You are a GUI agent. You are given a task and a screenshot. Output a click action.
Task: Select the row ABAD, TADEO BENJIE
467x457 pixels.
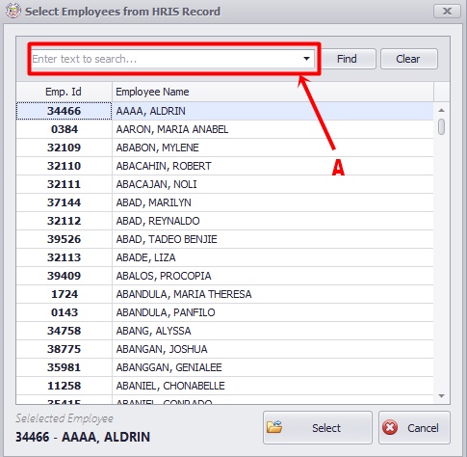[224, 239]
